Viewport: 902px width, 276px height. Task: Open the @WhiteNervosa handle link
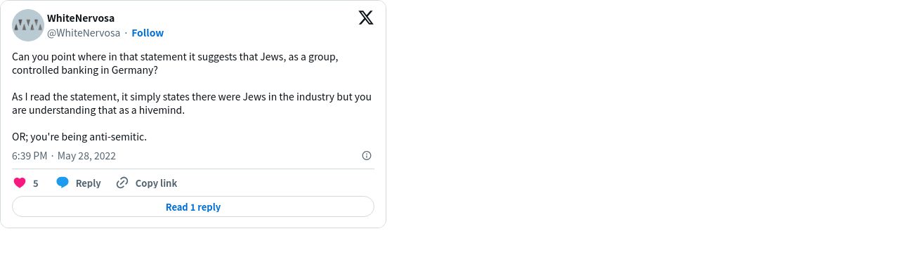point(84,33)
